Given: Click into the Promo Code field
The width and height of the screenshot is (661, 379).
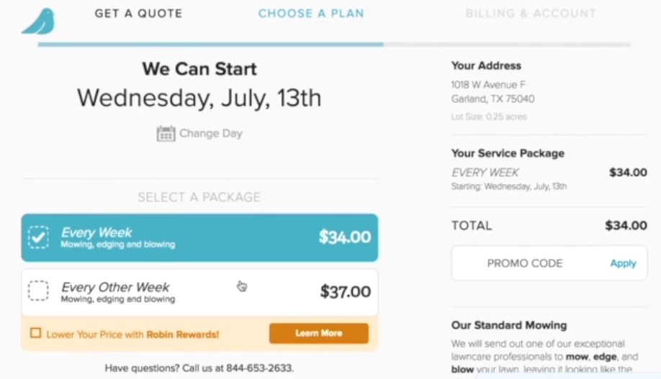Looking at the screenshot, I should (525, 263).
